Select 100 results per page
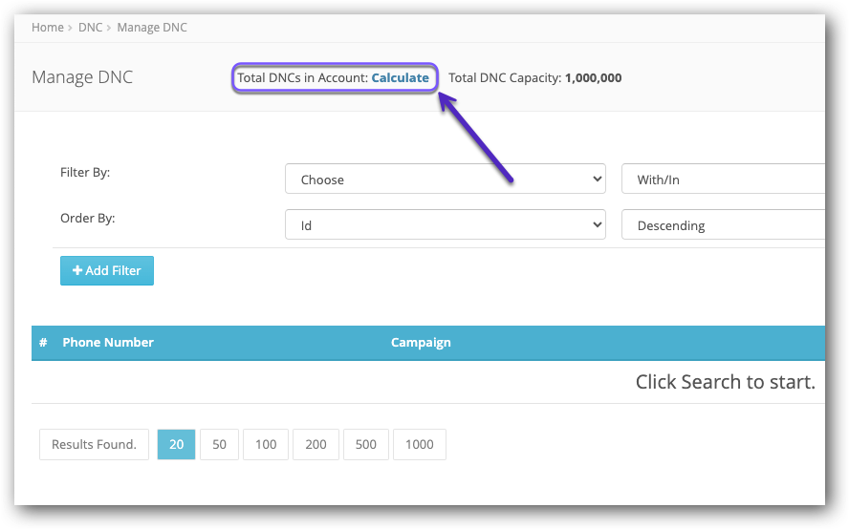This screenshot has width=849, height=529. [266, 445]
